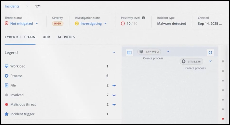Click the Legend heading

11,52
